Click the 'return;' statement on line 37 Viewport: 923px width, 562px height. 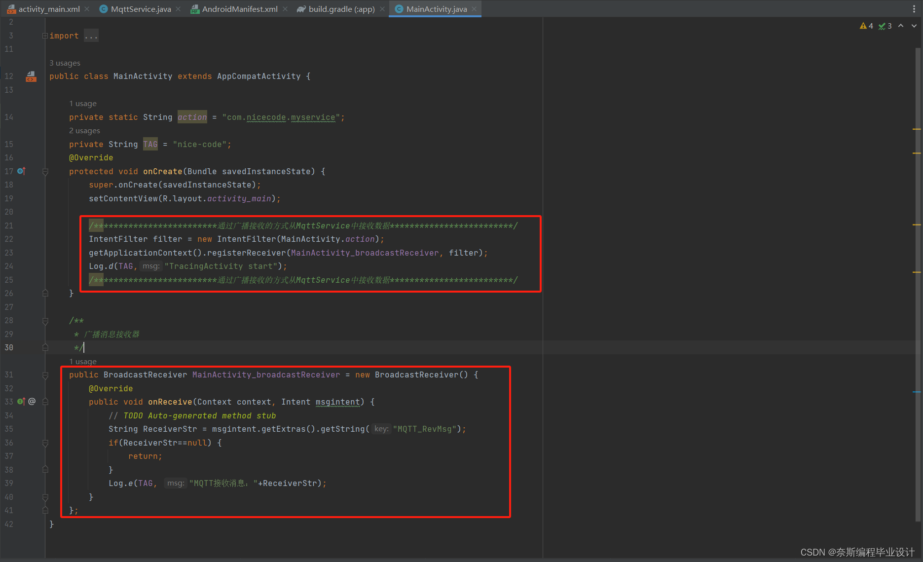pyautogui.click(x=146, y=456)
